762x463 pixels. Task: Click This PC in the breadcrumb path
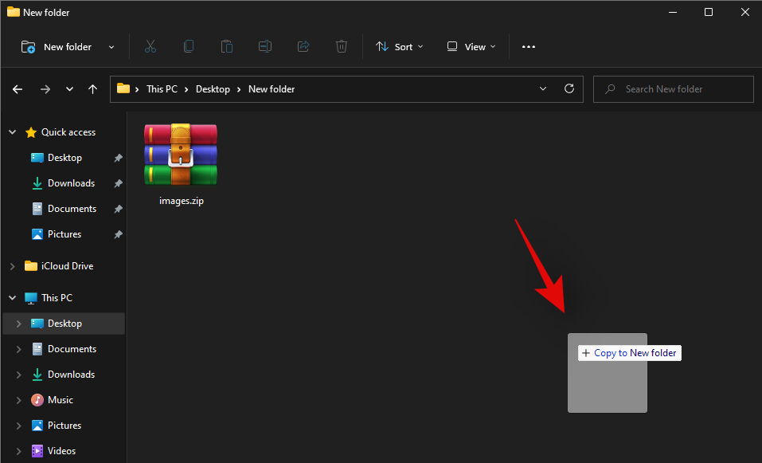[162, 89]
